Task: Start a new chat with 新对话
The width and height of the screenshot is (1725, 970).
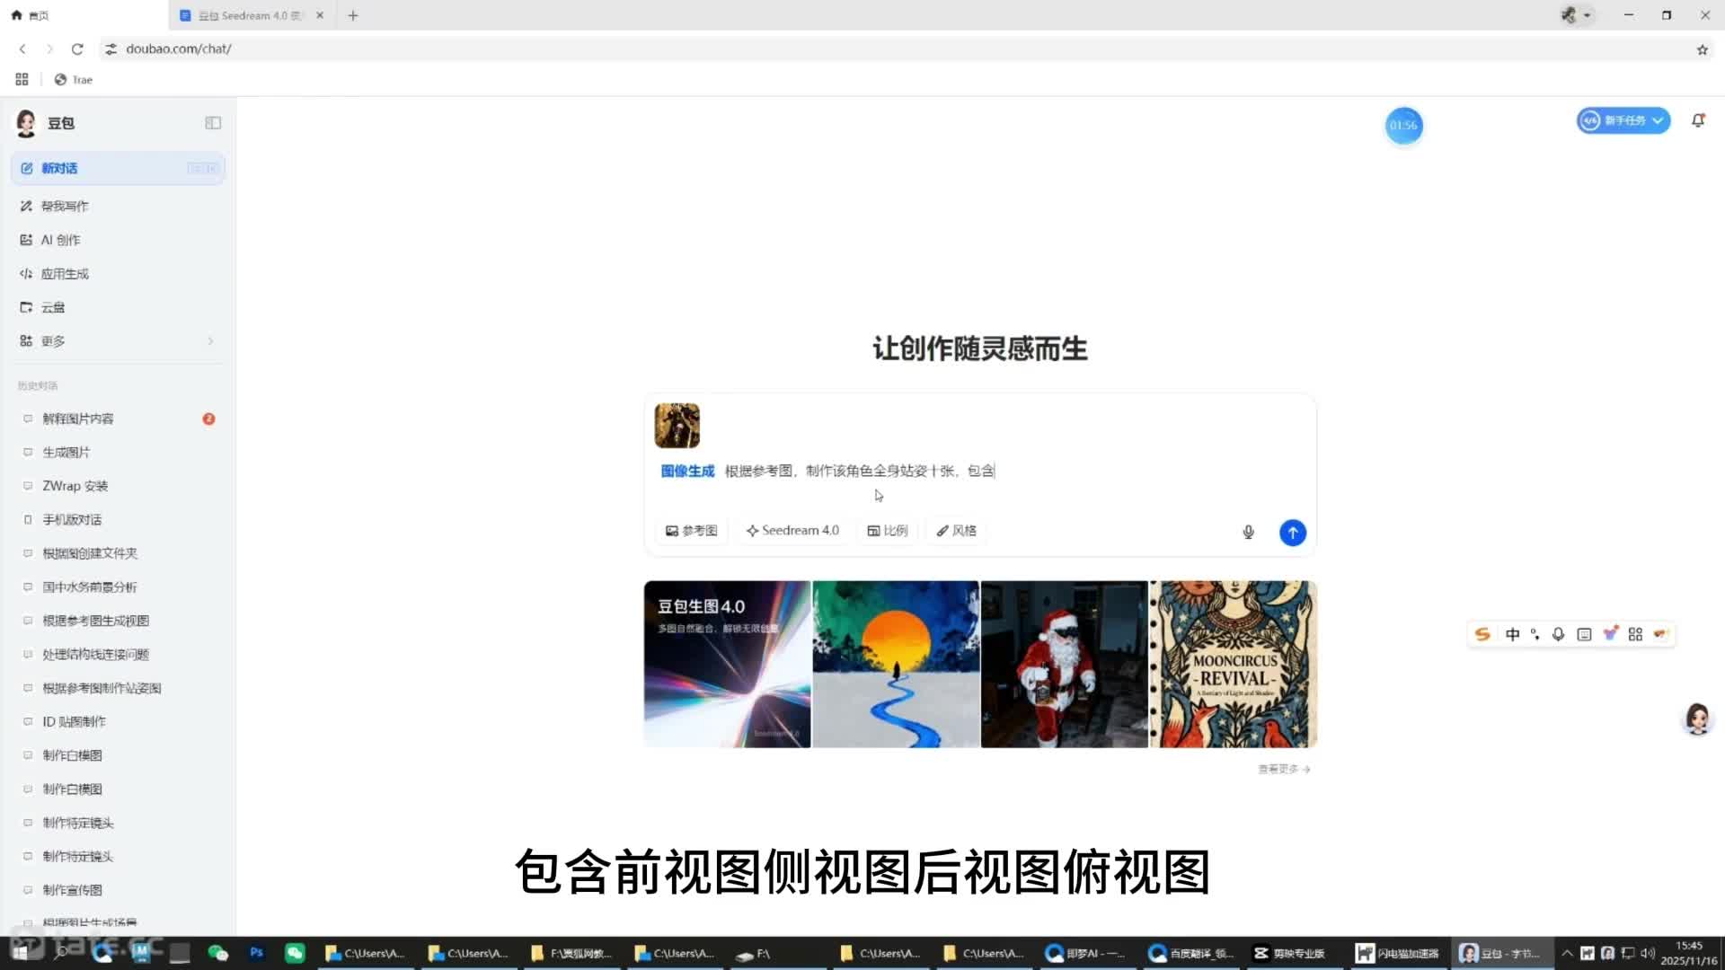Action: pyautogui.click(x=58, y=168)
